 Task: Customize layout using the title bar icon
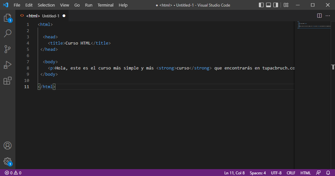coord(286,5)
